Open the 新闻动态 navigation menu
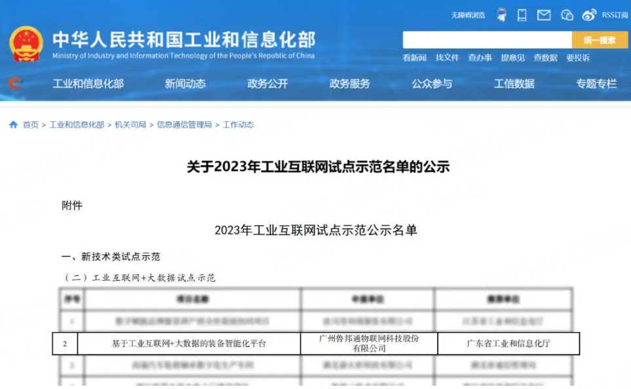The height and width of the screenshot is (389, 631). click(185, 83)
